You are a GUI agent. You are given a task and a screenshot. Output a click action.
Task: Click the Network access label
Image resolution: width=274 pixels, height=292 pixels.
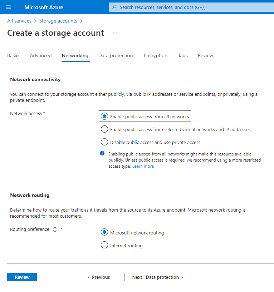(x=26, y=113)
